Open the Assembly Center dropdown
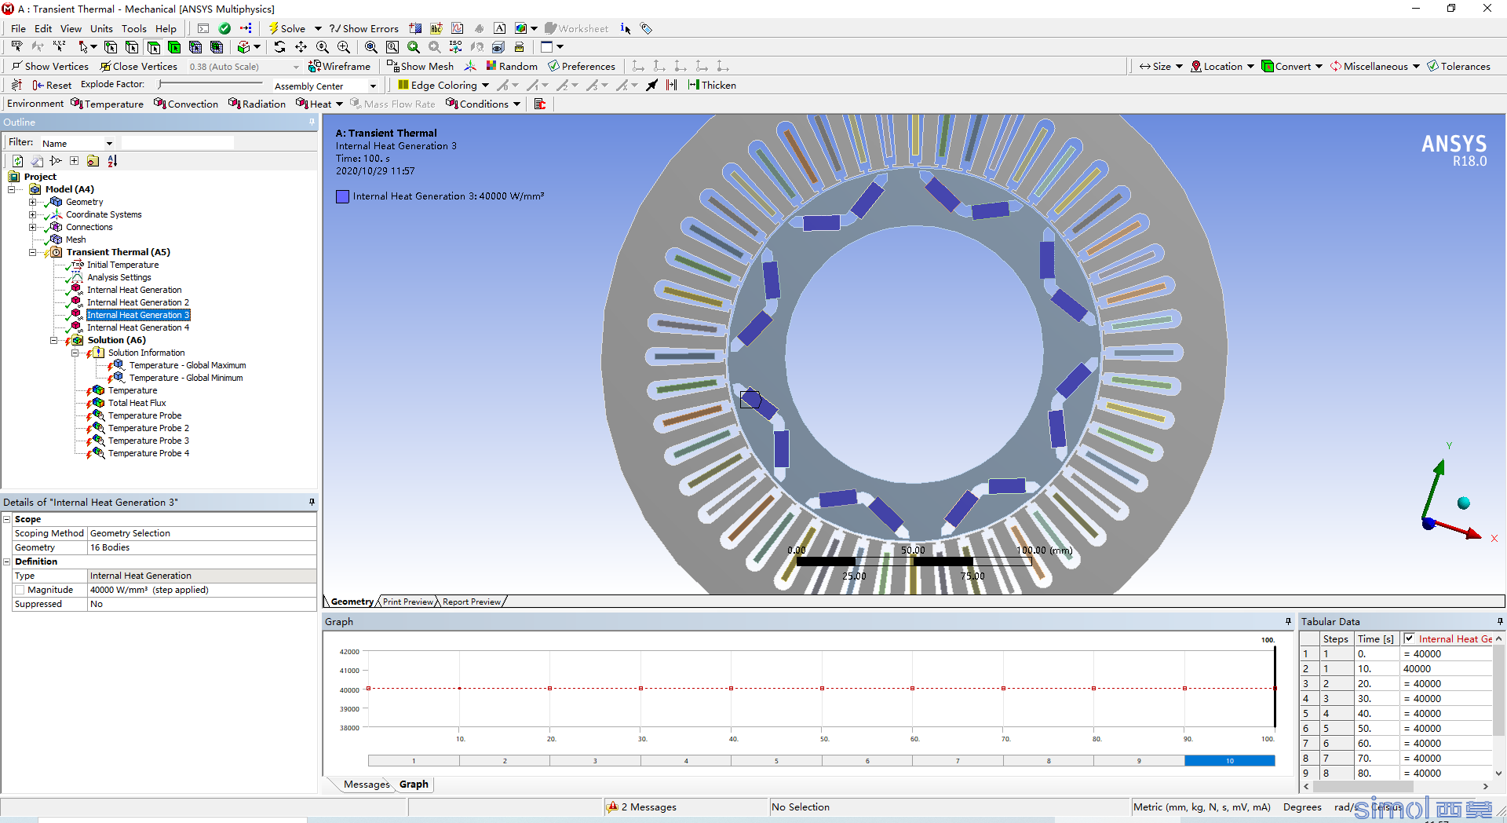 373,86
